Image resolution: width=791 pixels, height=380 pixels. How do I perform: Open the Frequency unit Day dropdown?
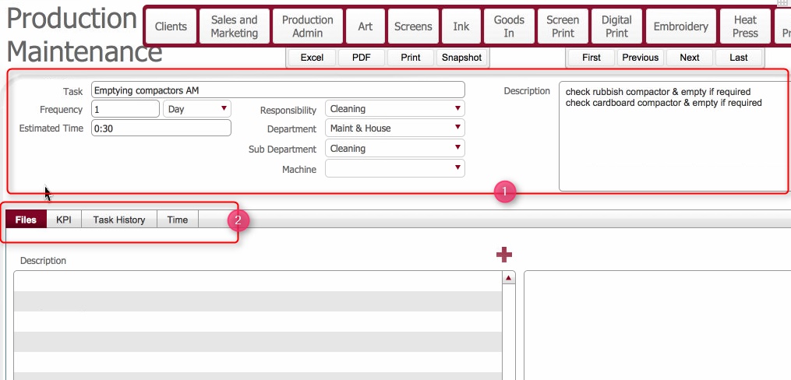click(197, 109)
